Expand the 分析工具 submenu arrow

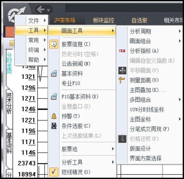[x=113, y=162]
